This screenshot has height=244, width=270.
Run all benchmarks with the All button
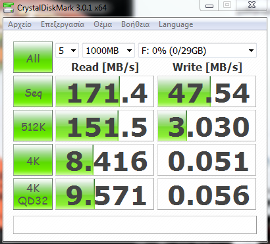click(33, 57)
